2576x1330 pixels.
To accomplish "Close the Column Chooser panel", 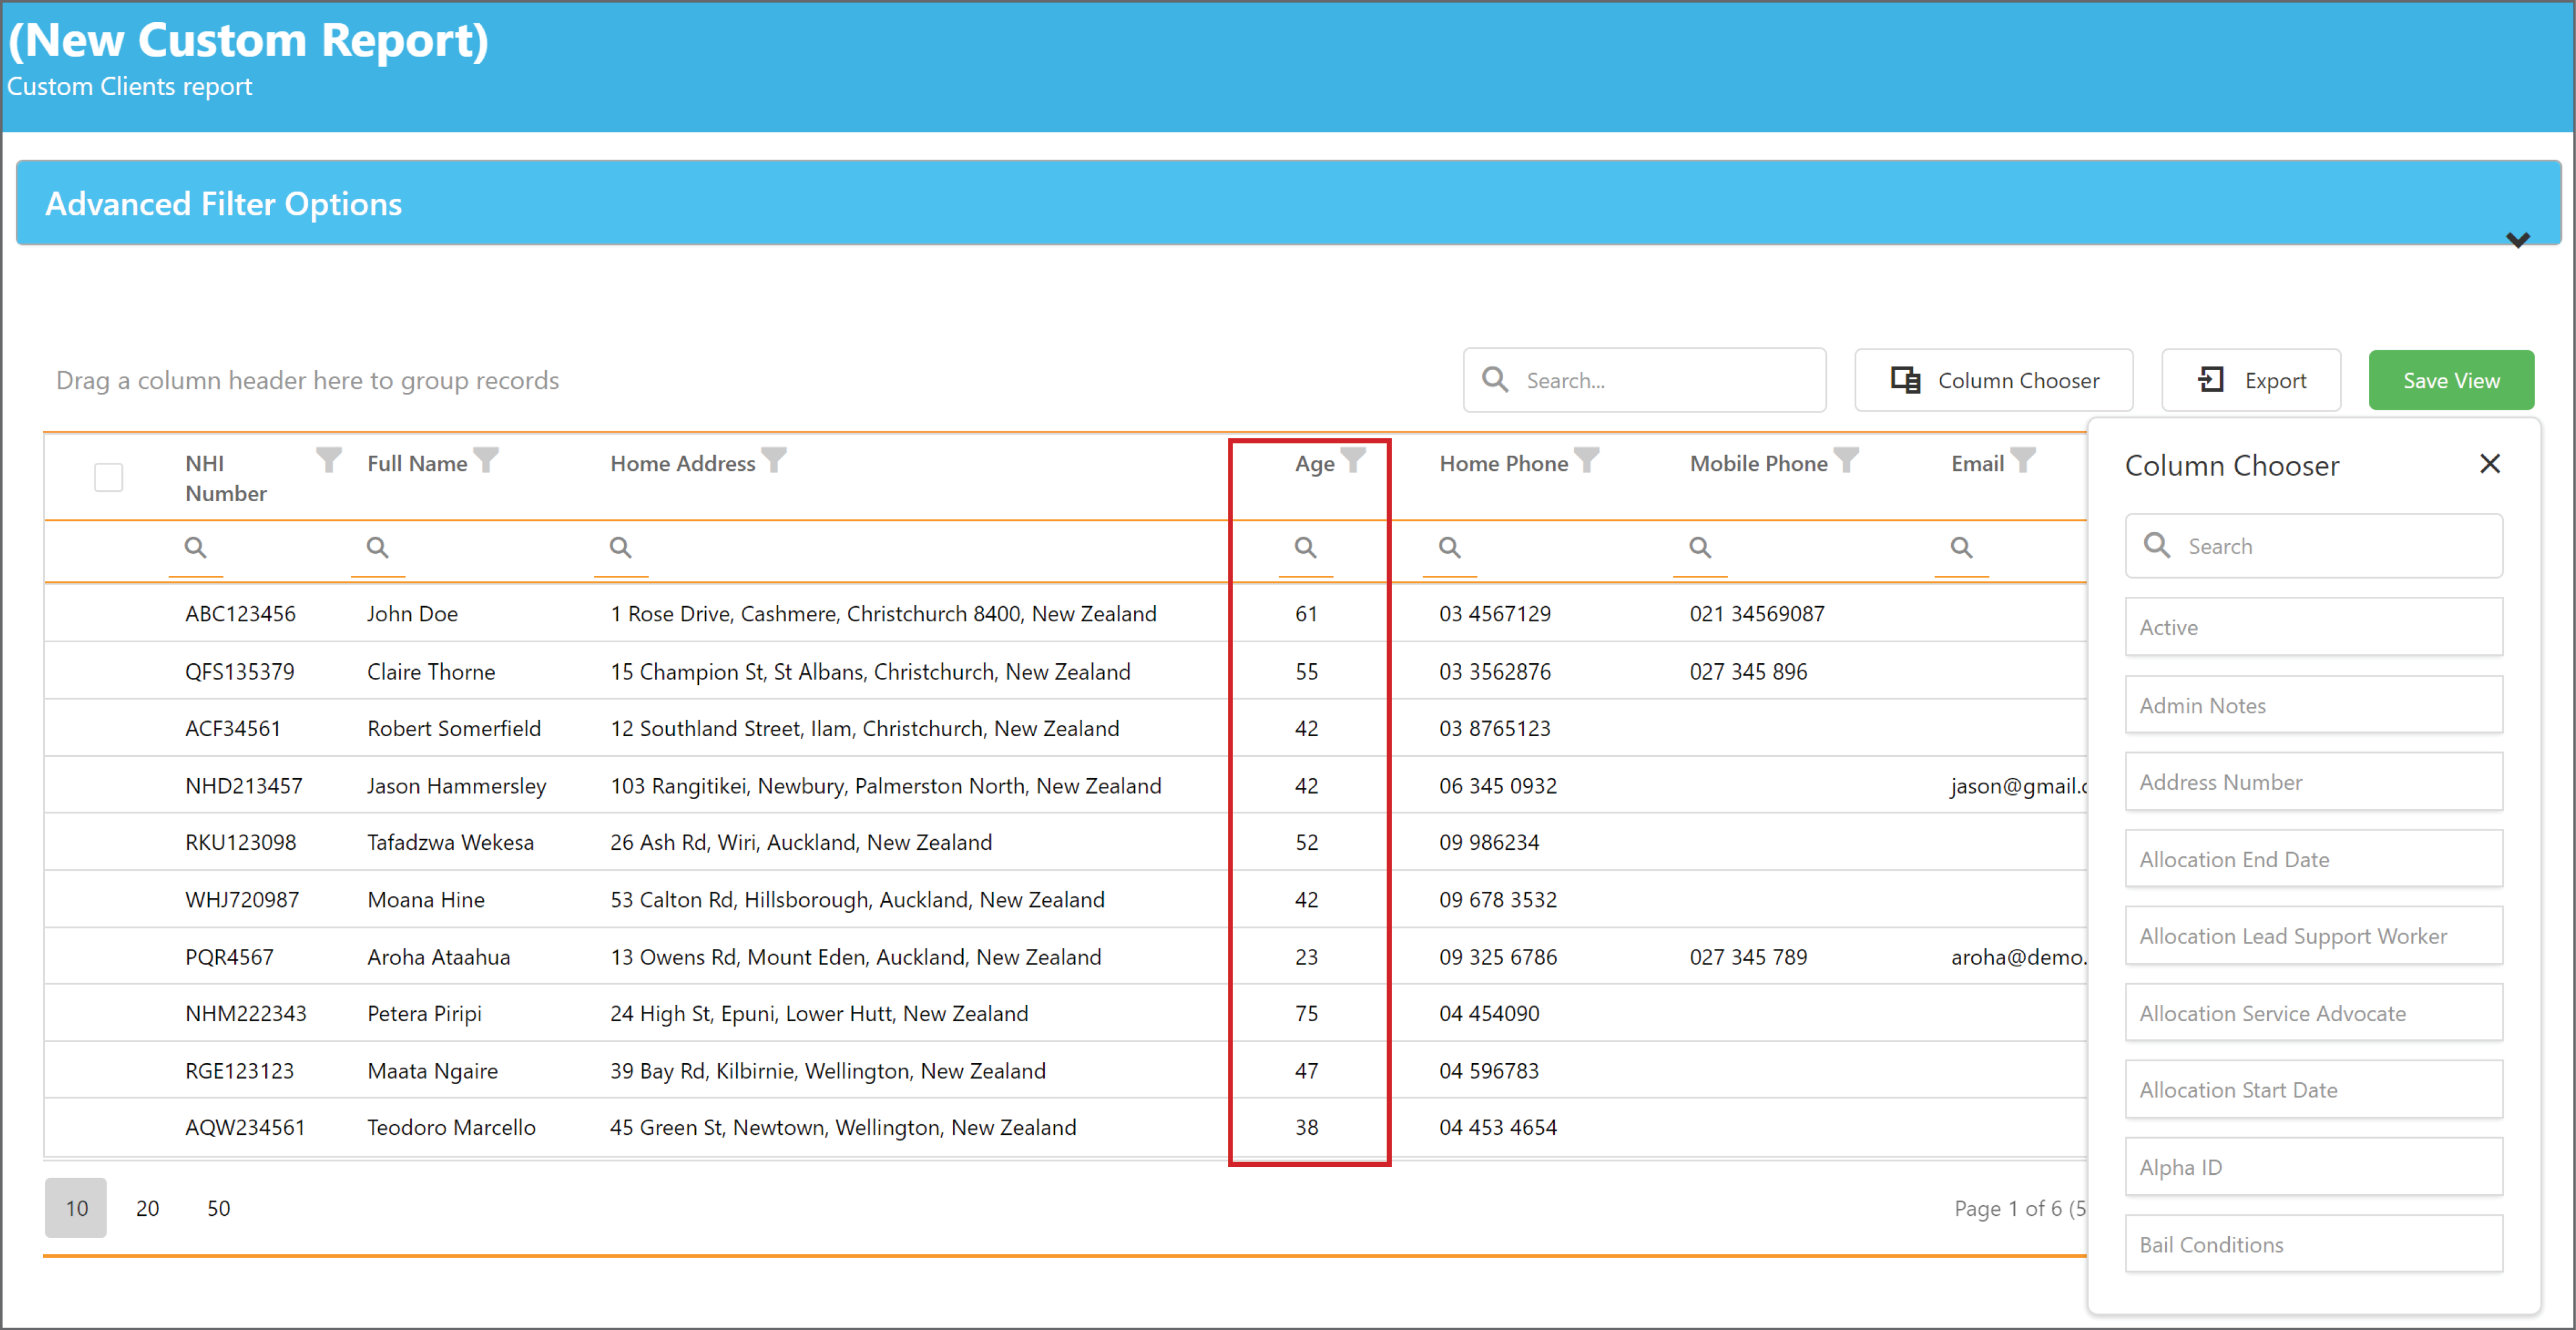I will tap(2490, 464).
